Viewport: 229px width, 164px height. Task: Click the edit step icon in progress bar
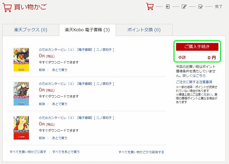pyautogui.click(x=184, y=7)
